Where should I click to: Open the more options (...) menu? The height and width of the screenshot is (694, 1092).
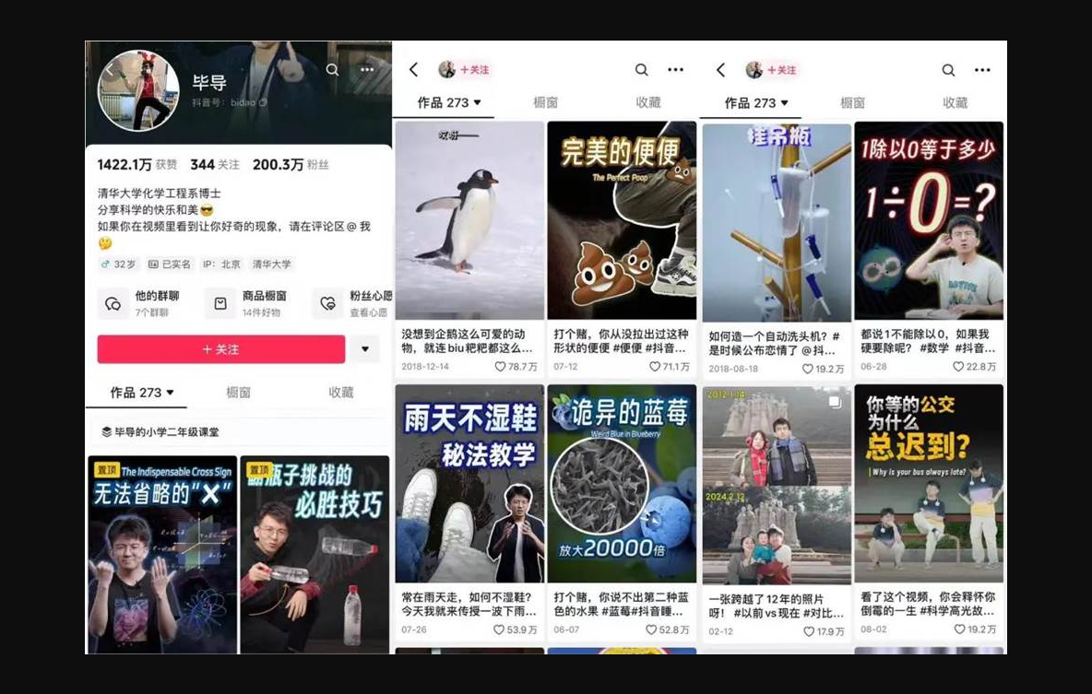tap(367, 70)
